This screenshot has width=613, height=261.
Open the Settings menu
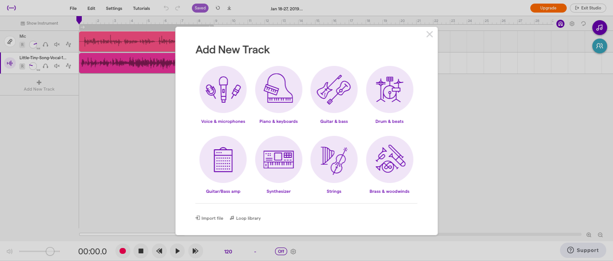pos(114,8)
